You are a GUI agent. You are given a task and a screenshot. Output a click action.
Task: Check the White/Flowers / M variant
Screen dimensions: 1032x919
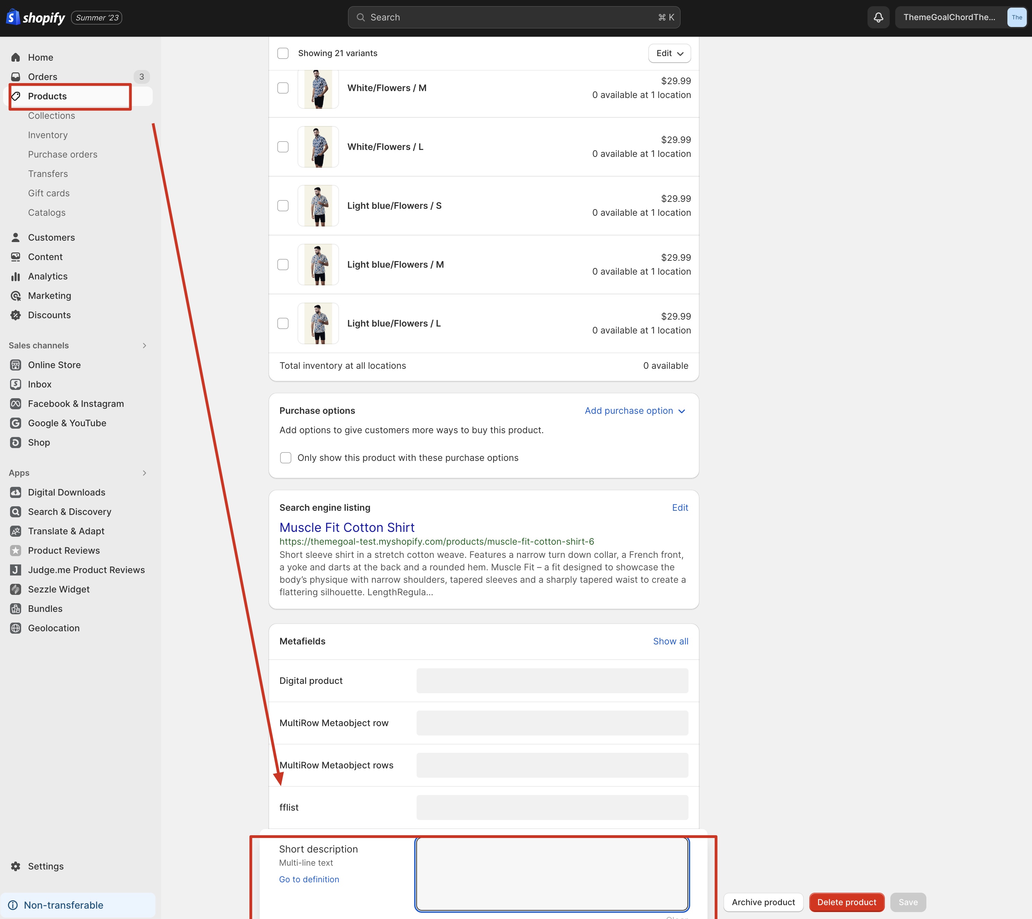tap(283, 88)
